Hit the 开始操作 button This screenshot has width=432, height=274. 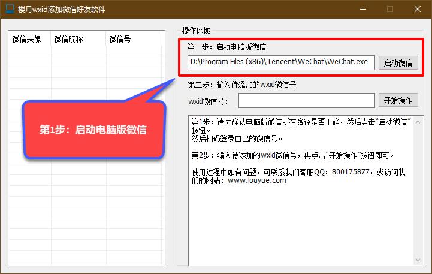(x=398, y=100)
